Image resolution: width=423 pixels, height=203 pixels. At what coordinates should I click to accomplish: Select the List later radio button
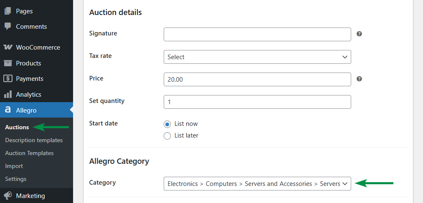click(167, 136)
